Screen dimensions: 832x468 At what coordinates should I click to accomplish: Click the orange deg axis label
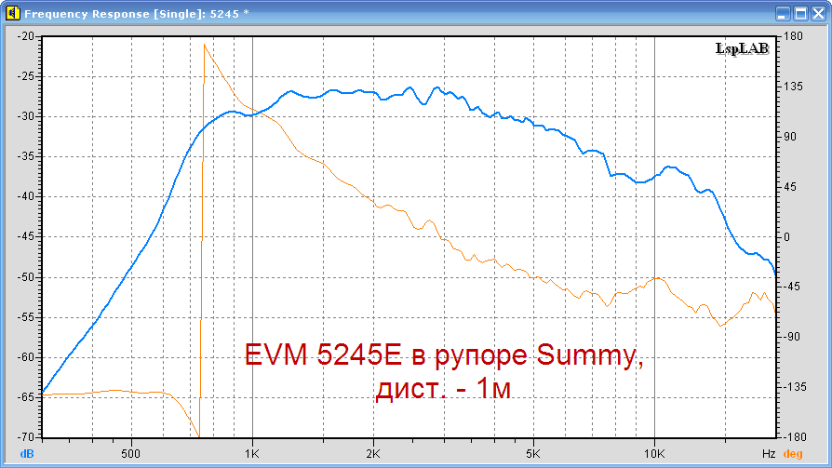(793, 454)
